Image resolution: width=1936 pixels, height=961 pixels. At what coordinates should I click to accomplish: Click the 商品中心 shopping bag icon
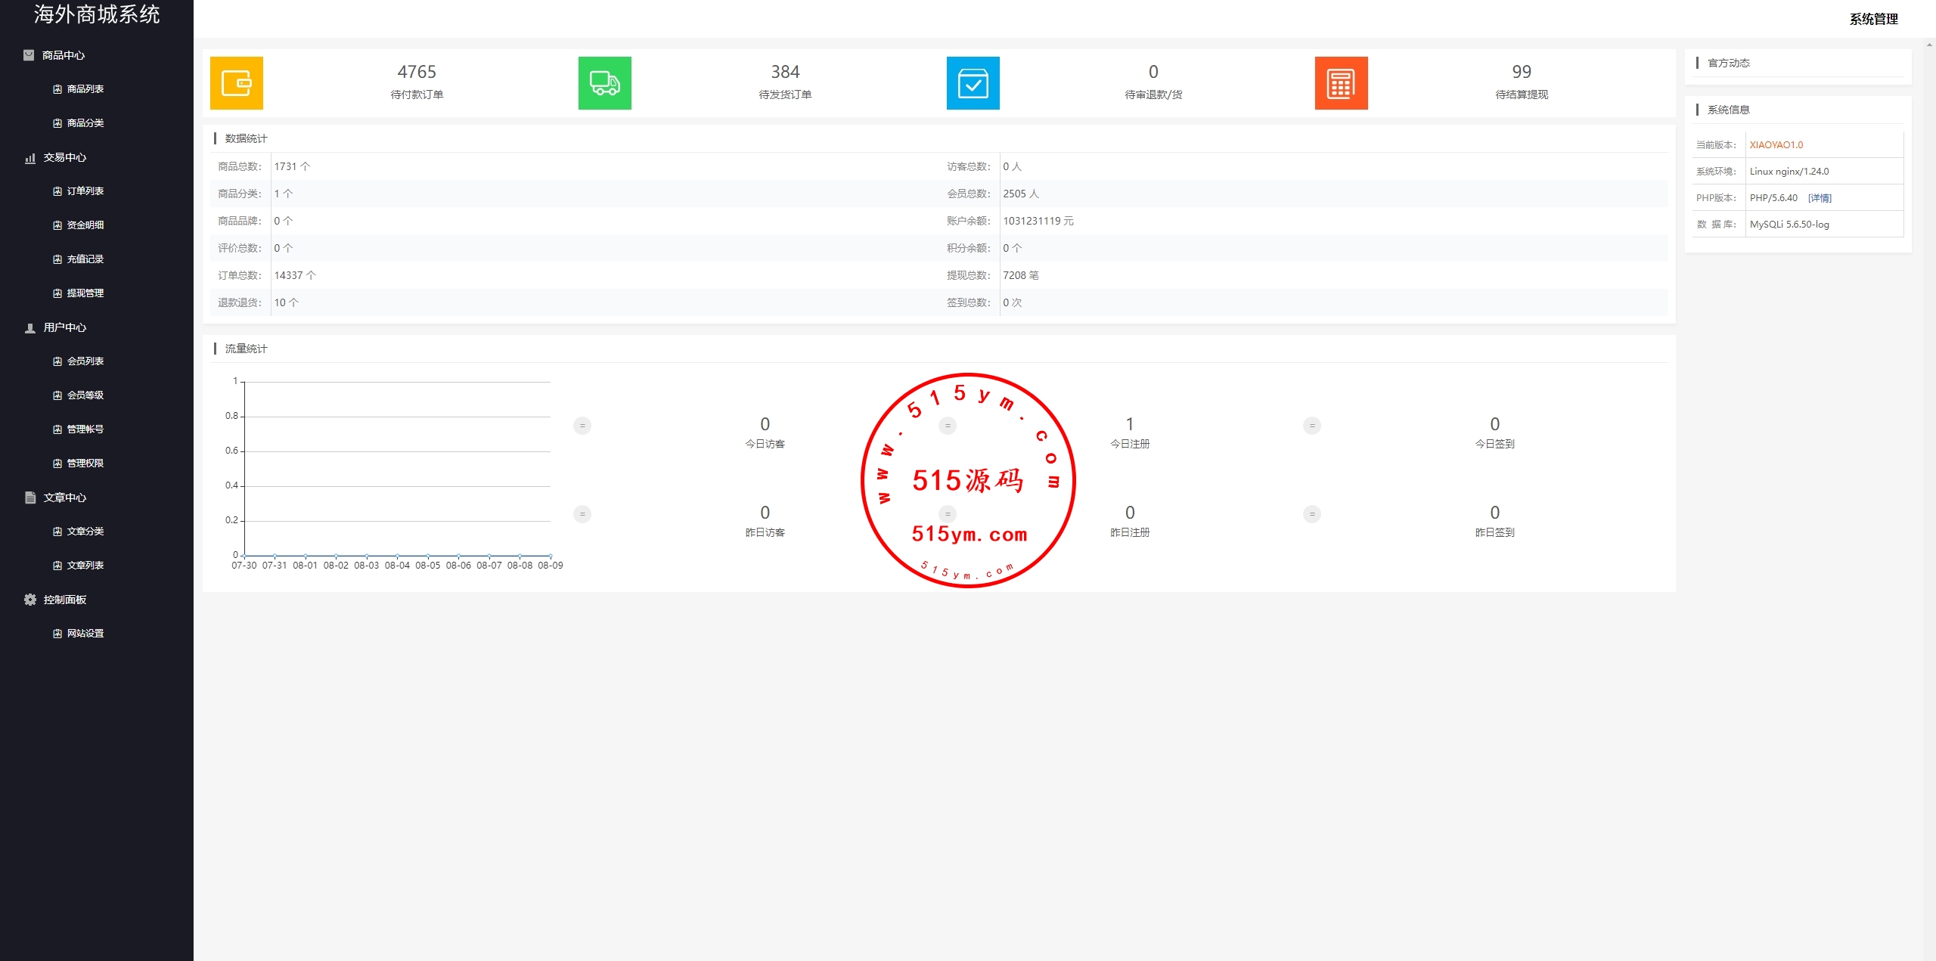29,55
